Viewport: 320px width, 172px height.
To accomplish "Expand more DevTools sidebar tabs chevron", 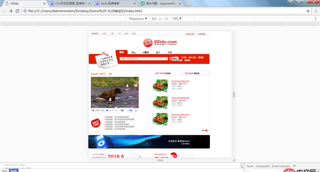I will pos(294,166).
